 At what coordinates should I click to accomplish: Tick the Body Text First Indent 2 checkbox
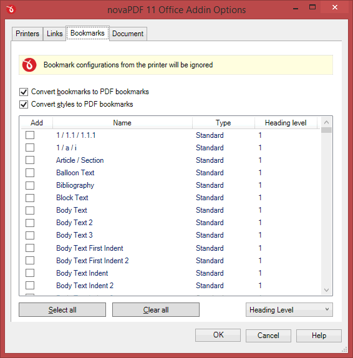click(30, 261)
